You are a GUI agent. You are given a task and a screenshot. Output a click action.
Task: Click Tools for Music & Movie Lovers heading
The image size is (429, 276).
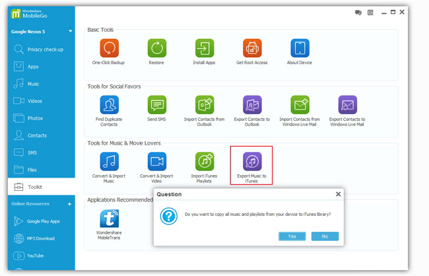tap(124, 143)
